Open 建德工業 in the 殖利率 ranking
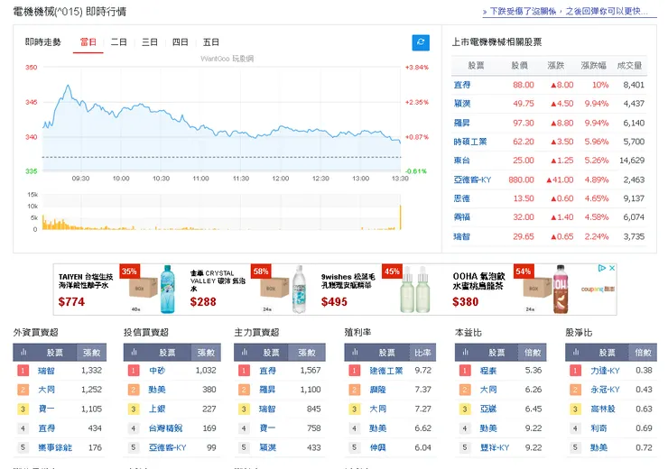The image size is (668, 469). coord(385,371)
